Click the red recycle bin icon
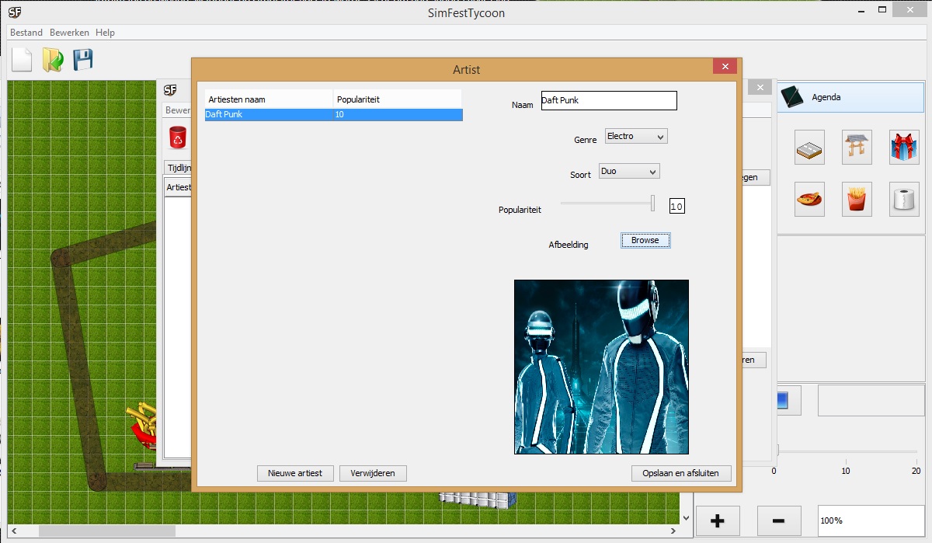Image resolution: width=932 pixels, height=543 pixels. point(178,137)
